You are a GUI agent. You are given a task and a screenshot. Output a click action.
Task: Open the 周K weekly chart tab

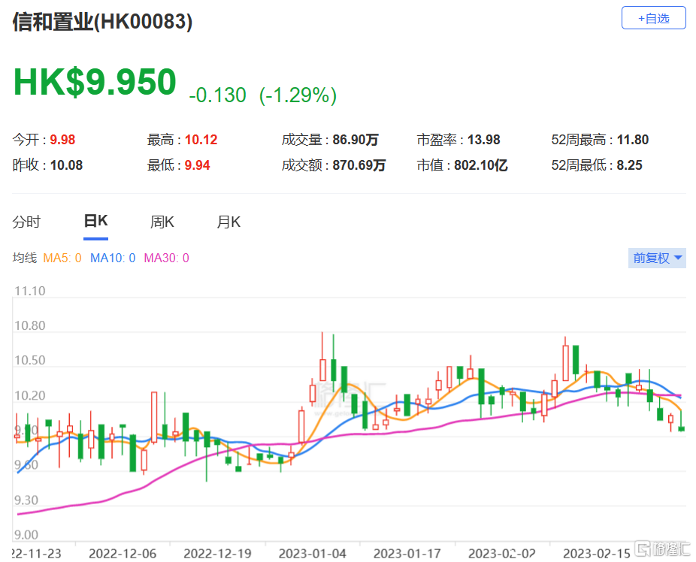pos(162,222)
